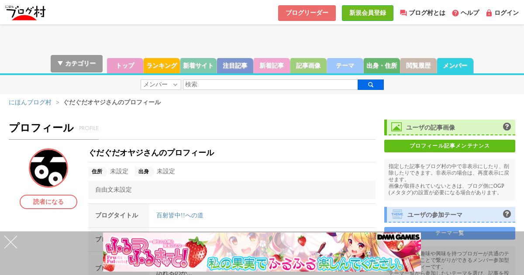524x275 pixels.
Task: Click the THEME icon in ユーザの参加テーマ header
Action: pos(397,214)
